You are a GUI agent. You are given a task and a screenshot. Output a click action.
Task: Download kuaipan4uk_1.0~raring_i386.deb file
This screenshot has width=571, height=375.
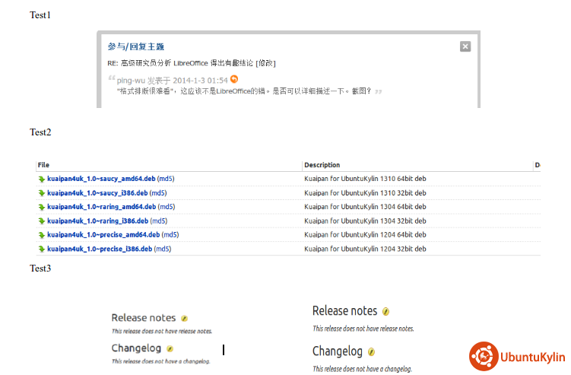97,221
